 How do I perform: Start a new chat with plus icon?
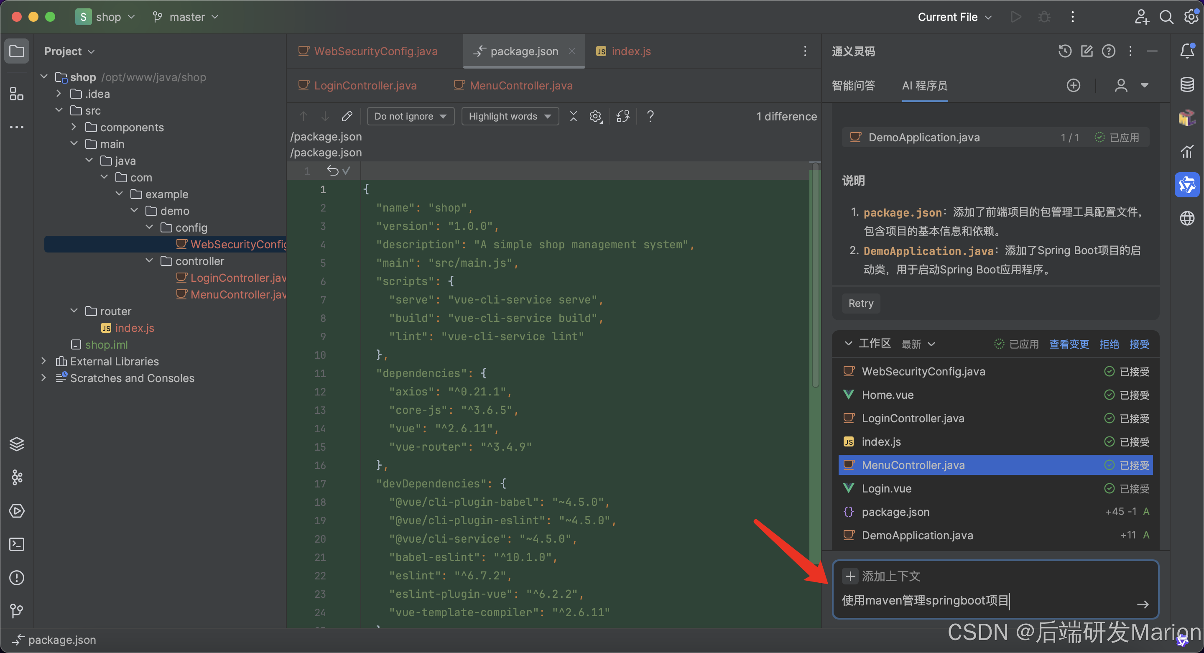[x=1073, y=85]
